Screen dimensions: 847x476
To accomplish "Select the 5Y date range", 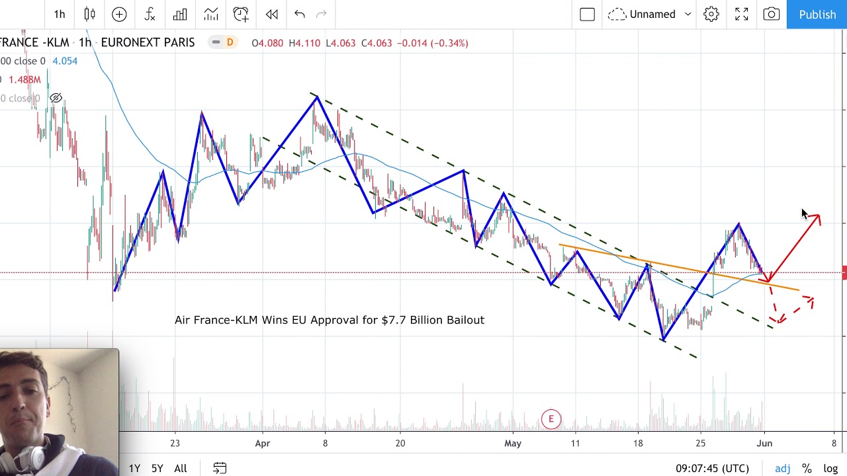I will point(157,468).
